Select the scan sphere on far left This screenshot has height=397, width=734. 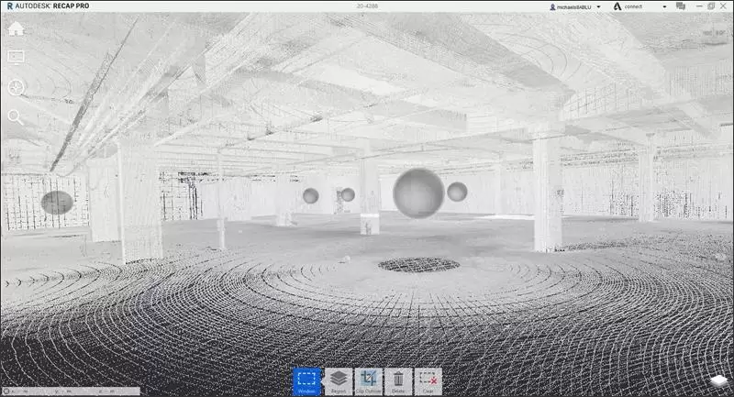click(57, 203)
